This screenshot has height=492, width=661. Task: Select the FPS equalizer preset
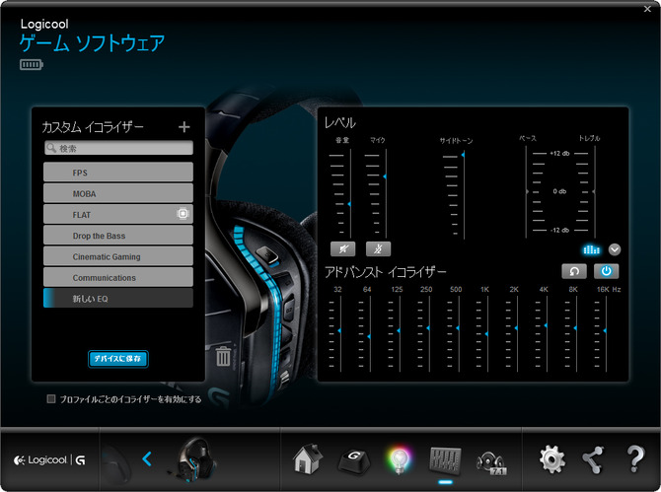point(118,173)
